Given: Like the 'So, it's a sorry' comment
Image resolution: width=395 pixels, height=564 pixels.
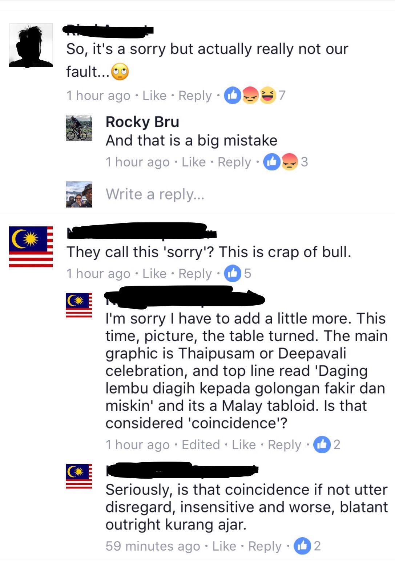Looking at the screenshot, I should [154, 96].
